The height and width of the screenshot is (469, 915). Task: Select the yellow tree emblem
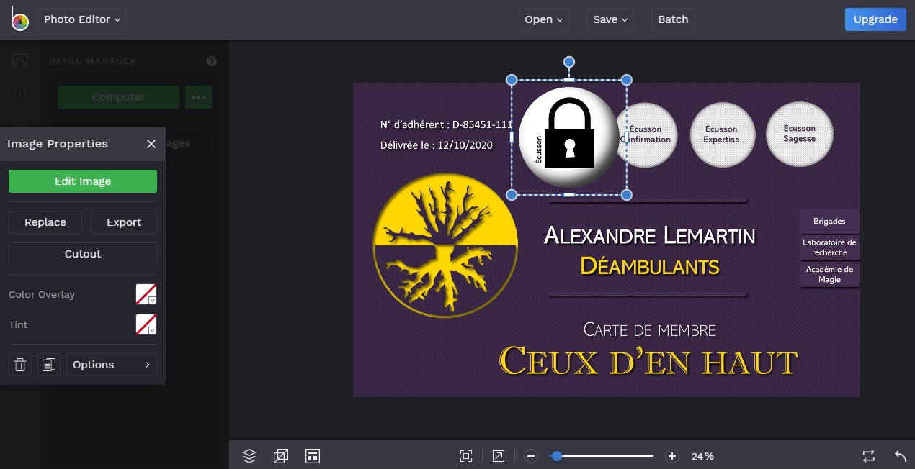pos(445,245)
